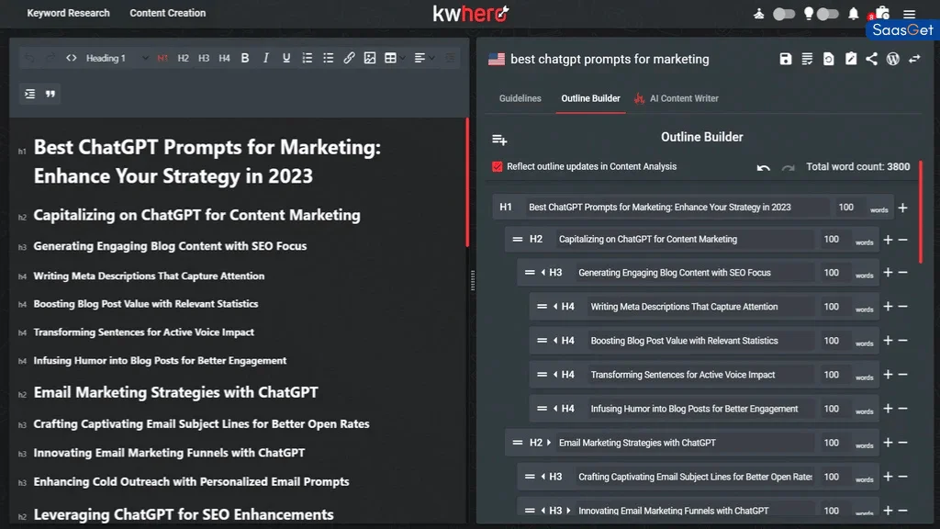Switch to the AI Content Writer tab
This screenshot has height=529, width=940.
677,98
